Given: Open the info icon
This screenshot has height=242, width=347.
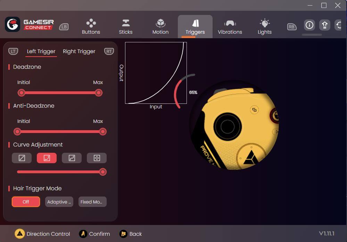Looking at the screenshot, I should coord(309,25).
